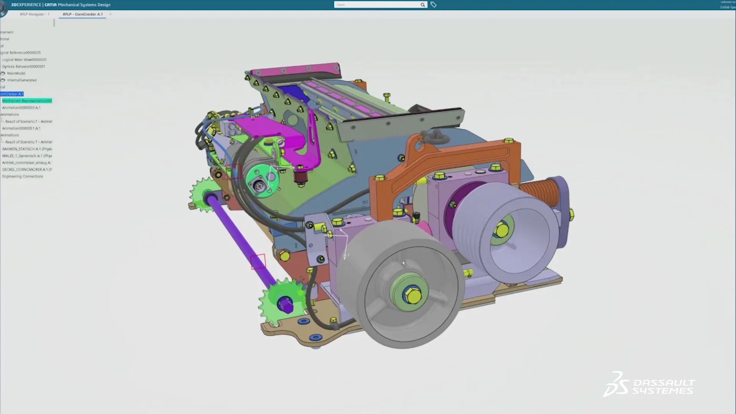Screen dimensions: 736x414
Task: Click the plus button to open a new tab
Action: tap(110, 14)
